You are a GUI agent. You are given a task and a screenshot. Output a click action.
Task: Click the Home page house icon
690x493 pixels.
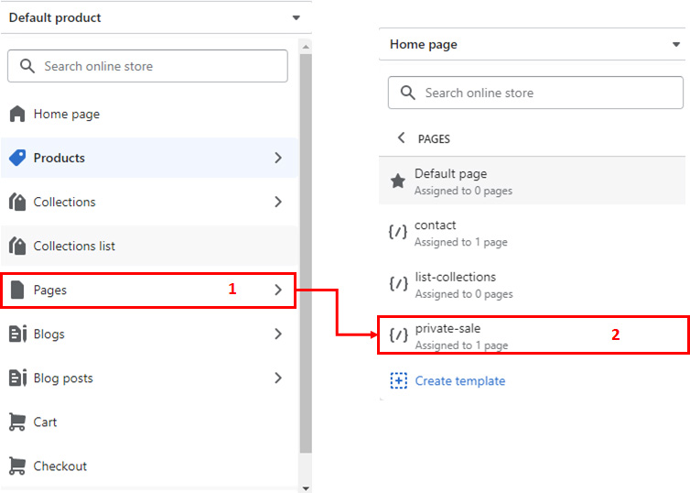click(17, 114)
